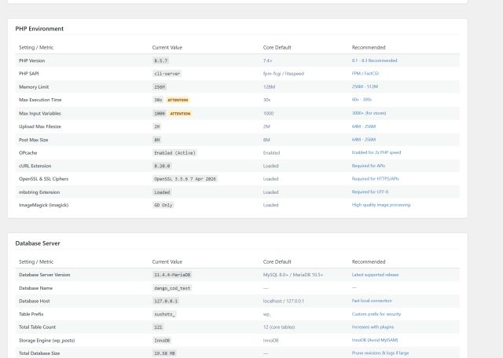Image resolution: width=503 pixels, height=358 pixels.
Task: Select the 'Post Max Size' label
Action: 33,140
